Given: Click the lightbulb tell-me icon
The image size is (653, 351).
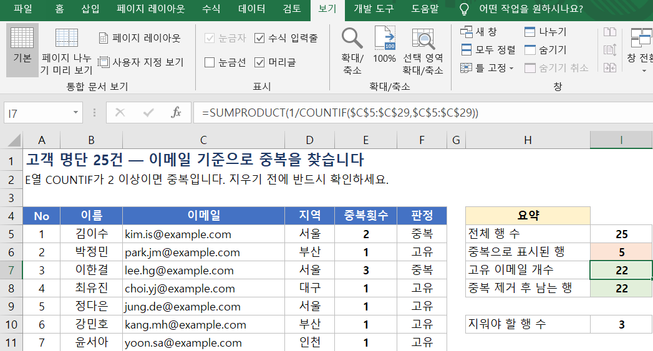Looking at the screenshot, I should (x=464, y=9).
